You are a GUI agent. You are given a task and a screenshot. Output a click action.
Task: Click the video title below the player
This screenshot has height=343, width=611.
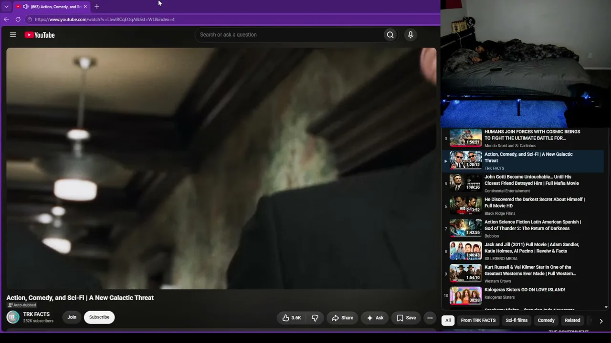(x=80, y=298)
